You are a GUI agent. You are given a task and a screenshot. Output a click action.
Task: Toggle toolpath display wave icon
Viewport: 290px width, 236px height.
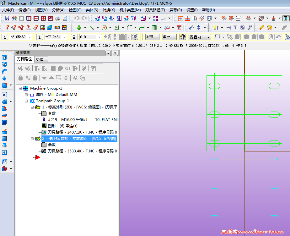coord(28,78)
